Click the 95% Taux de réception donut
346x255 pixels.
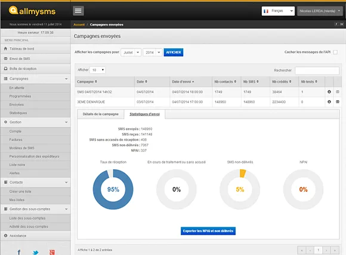tap(113, 189)
